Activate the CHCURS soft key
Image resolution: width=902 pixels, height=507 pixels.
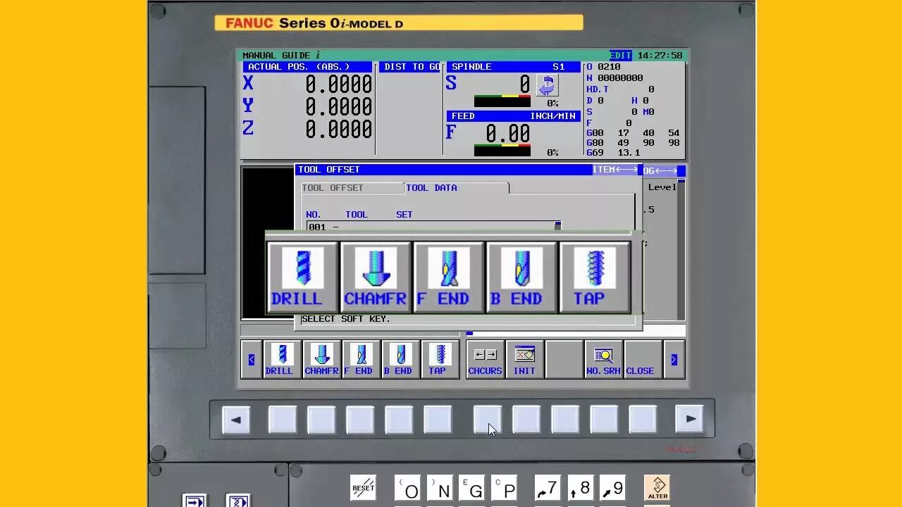pyautogui.click(x=485, y=360)
